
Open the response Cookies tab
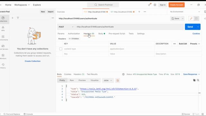[68, 74]
